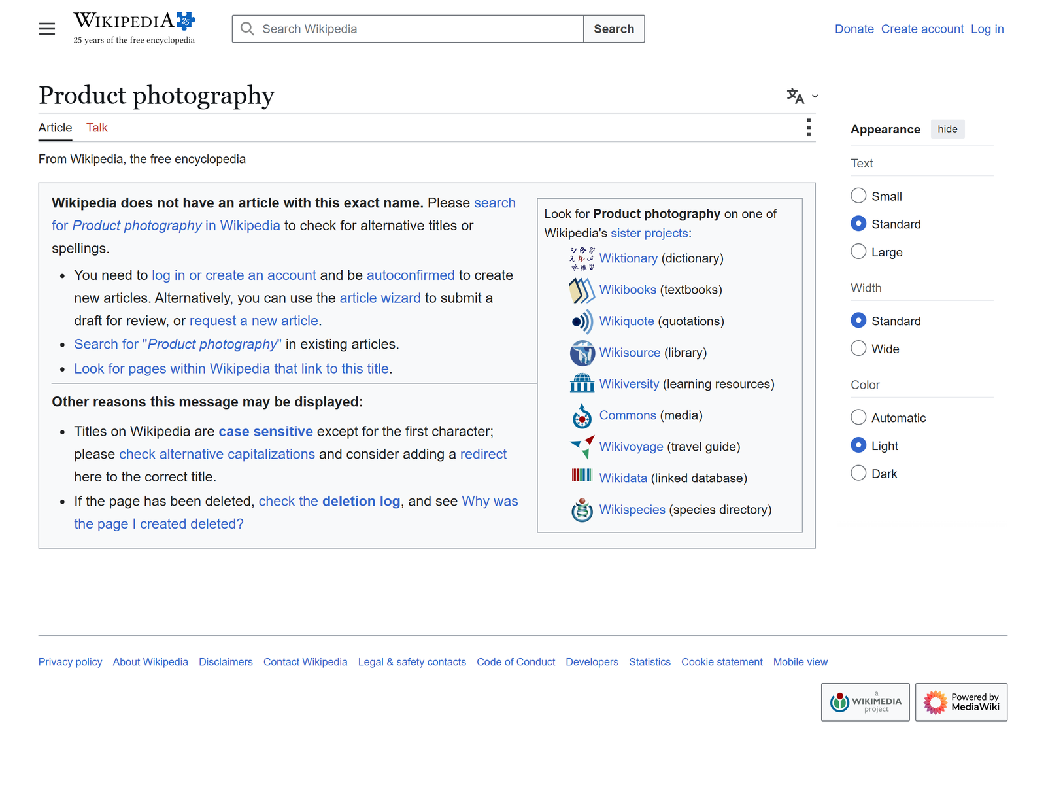Click the Wiktionary logo icon
The height and width of the screenshot is (785, 1046).
click(x=582, y=258)
